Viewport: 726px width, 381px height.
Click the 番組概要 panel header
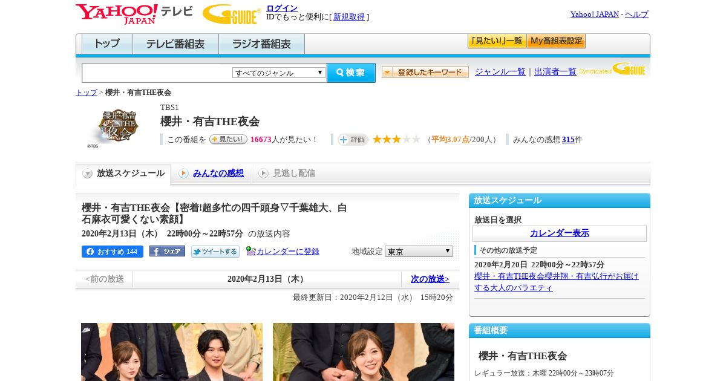coord(560,331)
